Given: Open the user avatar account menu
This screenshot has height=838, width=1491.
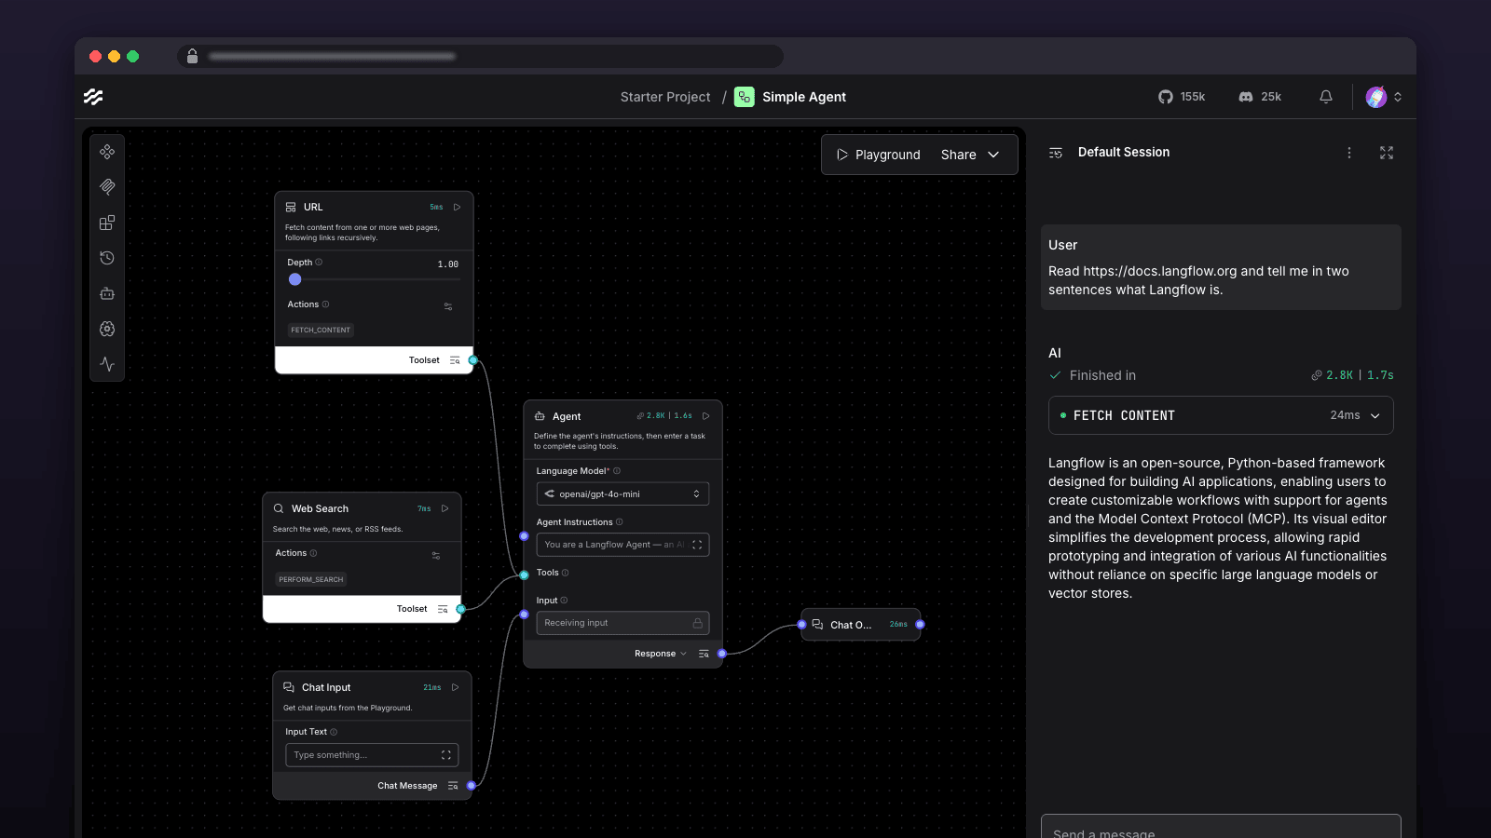Looking at the screenshot, I should 1384,97.
